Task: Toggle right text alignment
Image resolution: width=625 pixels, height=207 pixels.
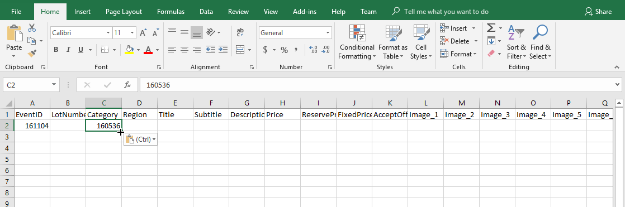Action: pyautogui.click(x=197, y=50)
